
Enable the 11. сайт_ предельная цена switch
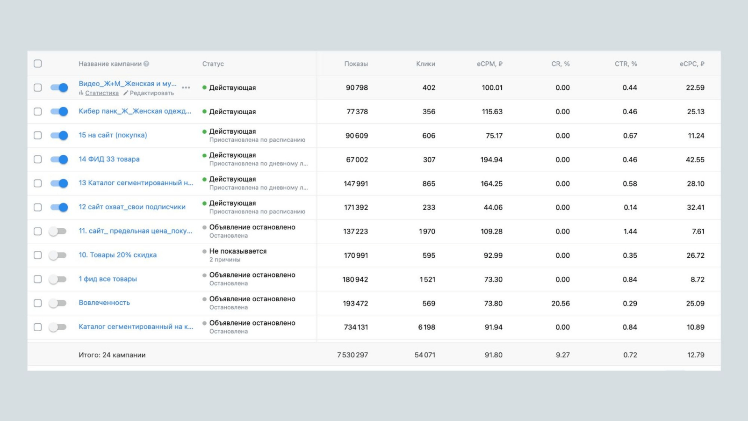coord(58,231)
